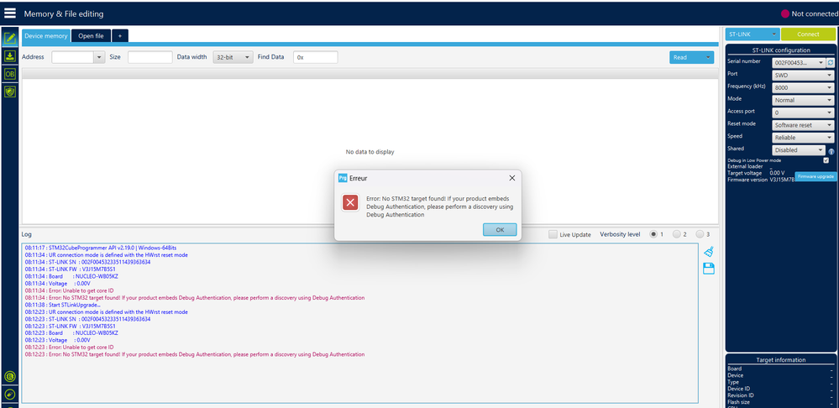Image resolution: width=839 pixels, height=408 pixels.
Task: Refresh the ST-LINK serial number list
Action: coord(831,63)
